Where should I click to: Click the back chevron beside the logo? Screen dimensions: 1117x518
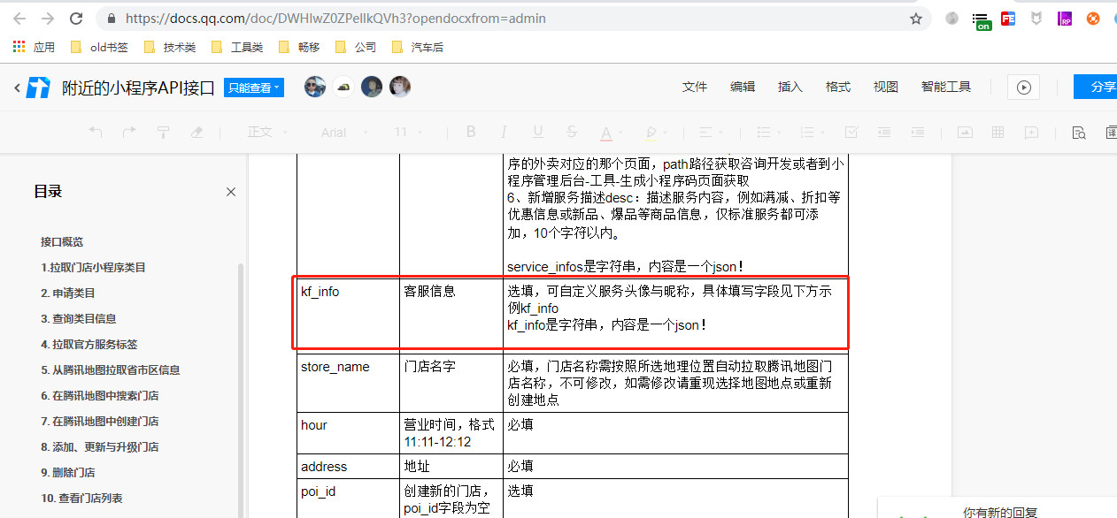tap(17, 88)
